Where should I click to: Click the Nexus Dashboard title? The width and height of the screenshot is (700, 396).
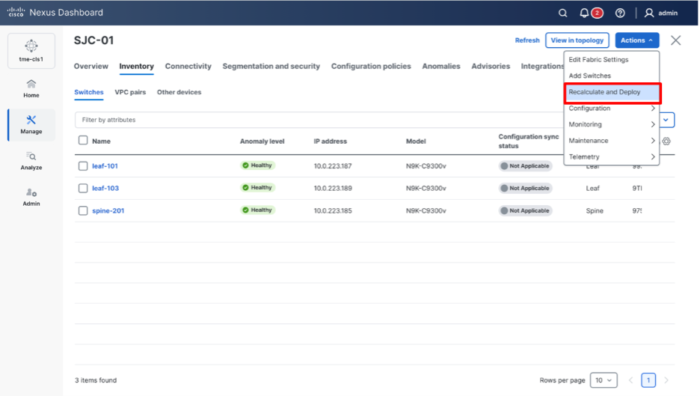pos(66,13)
